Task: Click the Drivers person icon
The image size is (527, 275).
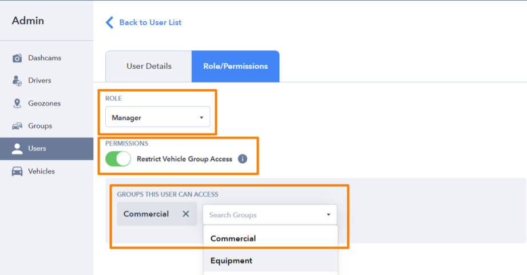Action: [x=17, y=81]
